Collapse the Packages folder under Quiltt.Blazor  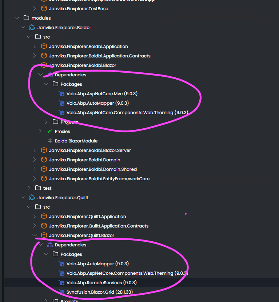[46, 254]
